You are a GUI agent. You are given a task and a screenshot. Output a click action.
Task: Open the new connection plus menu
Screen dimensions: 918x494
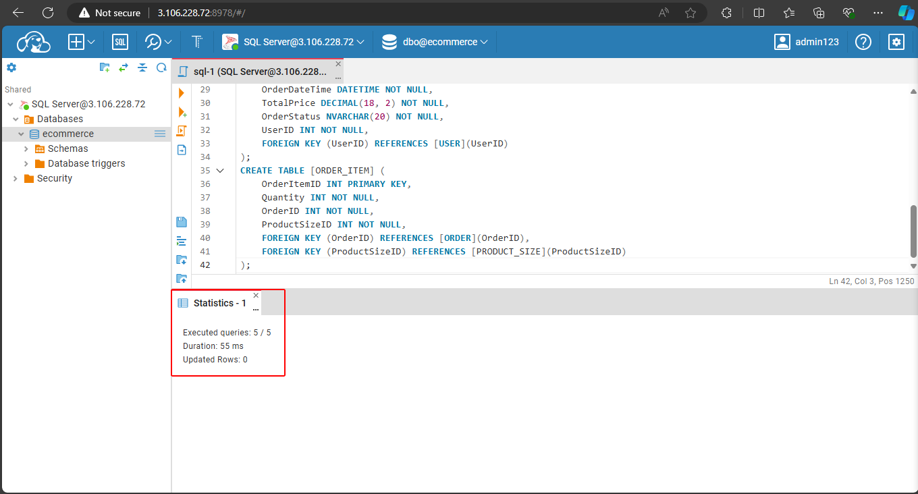tap(82, 42)
